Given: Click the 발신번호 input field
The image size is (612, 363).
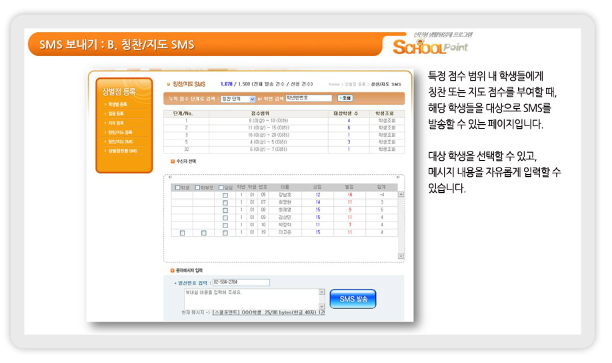Looking at the screenshot, I should [241, 282].
